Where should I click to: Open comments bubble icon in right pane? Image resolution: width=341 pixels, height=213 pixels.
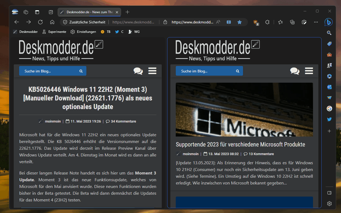295,71
